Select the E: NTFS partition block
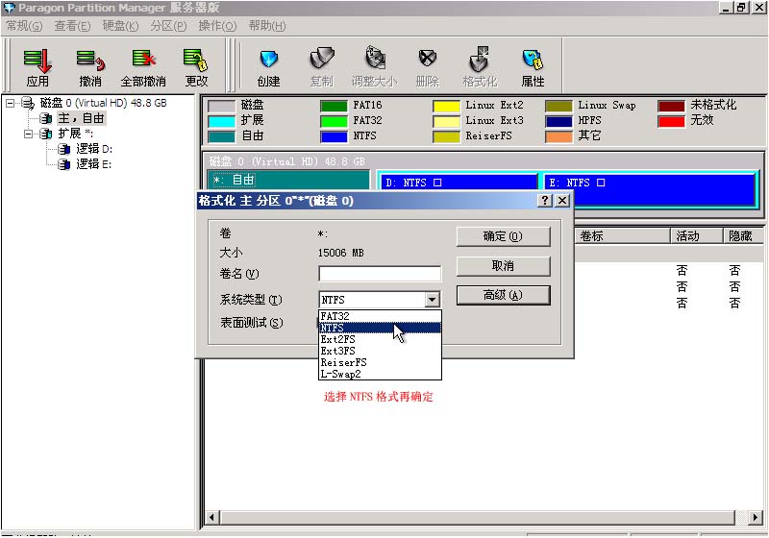 coord(650,188)
